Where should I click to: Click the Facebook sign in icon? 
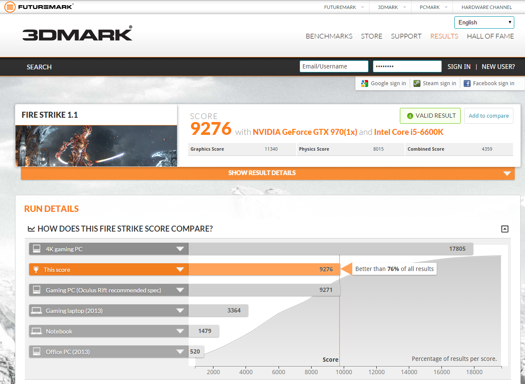point(467,83)
